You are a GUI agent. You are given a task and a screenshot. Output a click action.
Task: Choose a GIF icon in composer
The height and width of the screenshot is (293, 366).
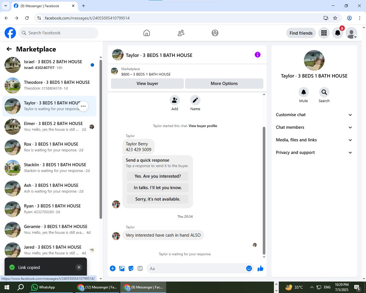tap(140, 268)
